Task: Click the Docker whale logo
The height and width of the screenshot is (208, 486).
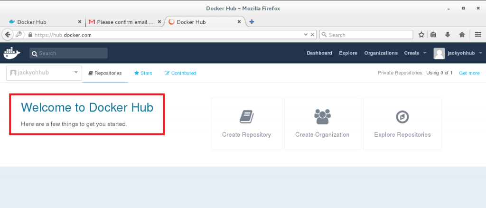Action: pyautogui.click(x=12, y=53)
